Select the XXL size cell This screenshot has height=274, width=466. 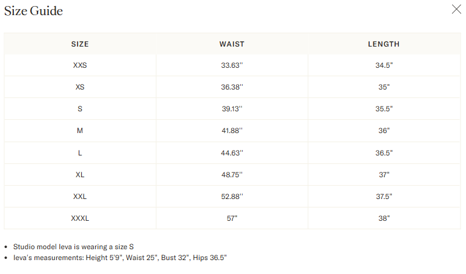click(80, 197)
